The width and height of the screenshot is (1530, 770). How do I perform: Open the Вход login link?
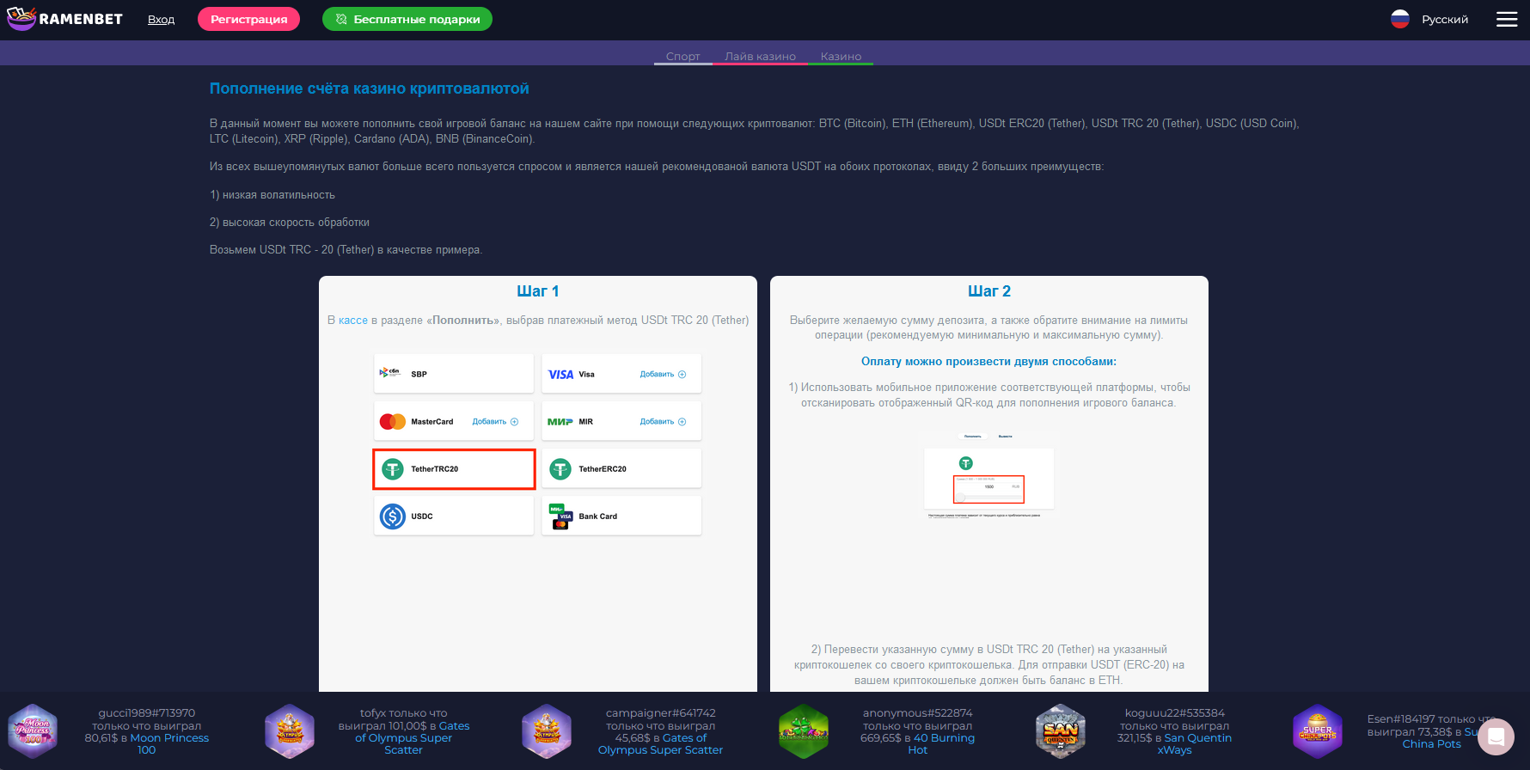[x=161, y=19]
